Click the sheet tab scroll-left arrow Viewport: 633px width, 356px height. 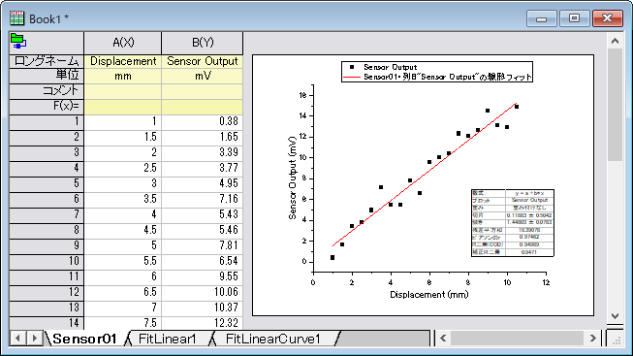(x=17, y=339)
